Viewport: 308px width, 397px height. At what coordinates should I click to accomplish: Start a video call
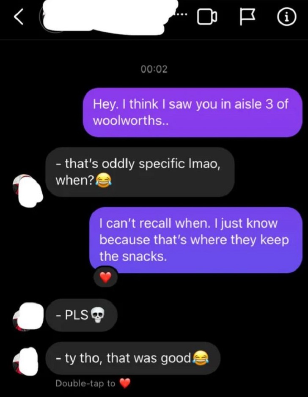207,17
